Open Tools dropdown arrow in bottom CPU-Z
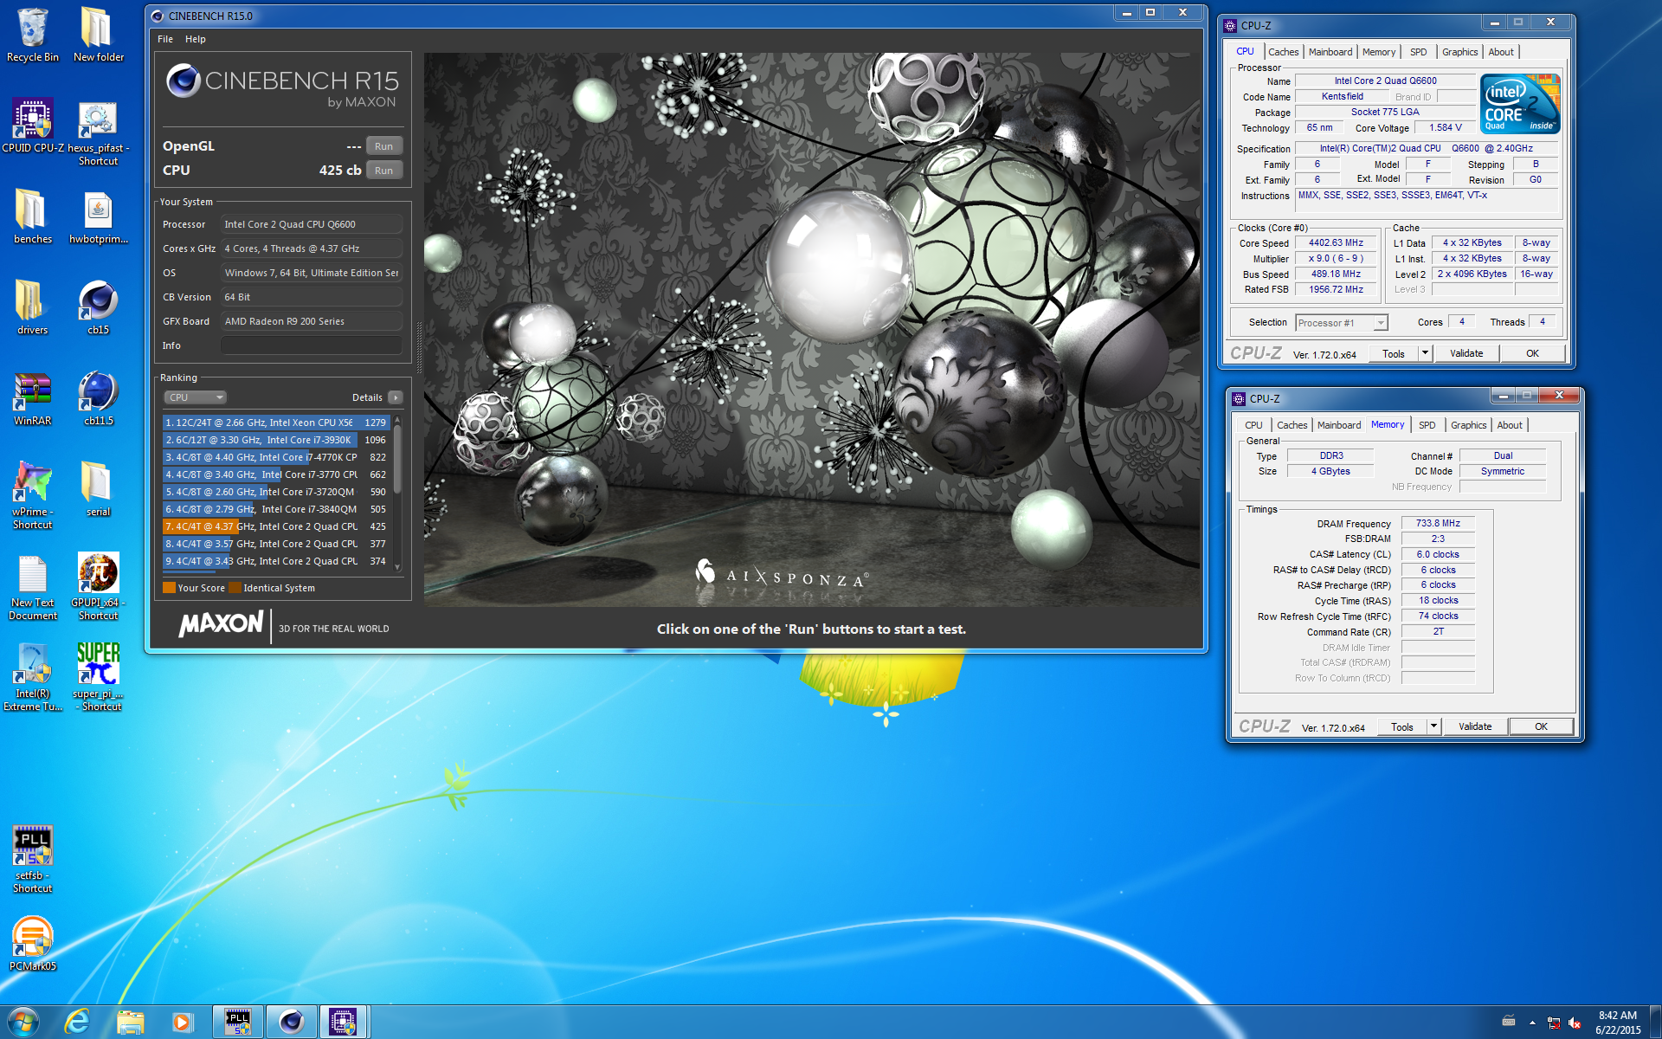The height and width of the screenshot is (1039, 1662). point(1433,726)
